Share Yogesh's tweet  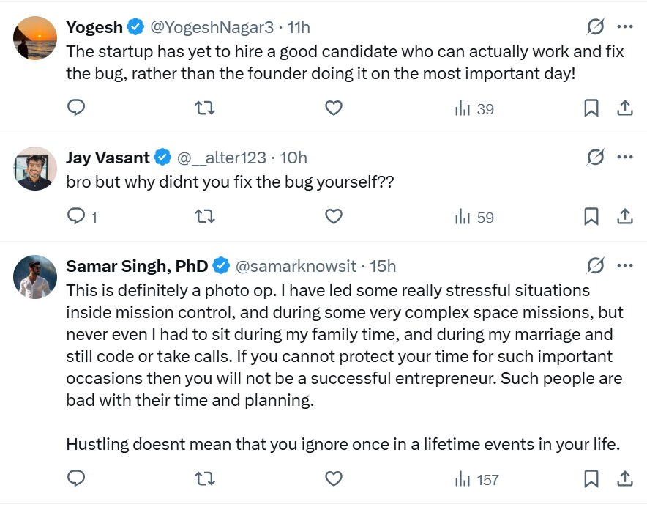[x=625, y=108]
